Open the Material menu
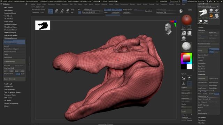The height and width of the screenshot is (125, 223). pyautogui.click(x=104, y=4)
